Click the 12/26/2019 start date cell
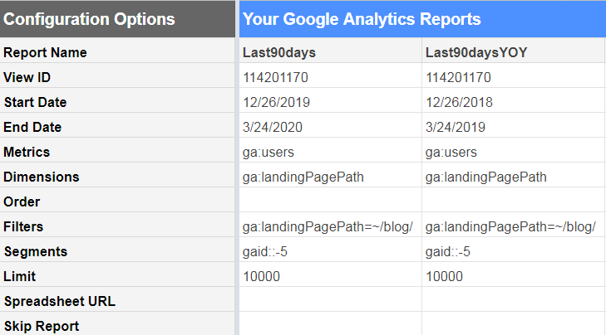Viewport: 606px width, 335px height. 329,102
